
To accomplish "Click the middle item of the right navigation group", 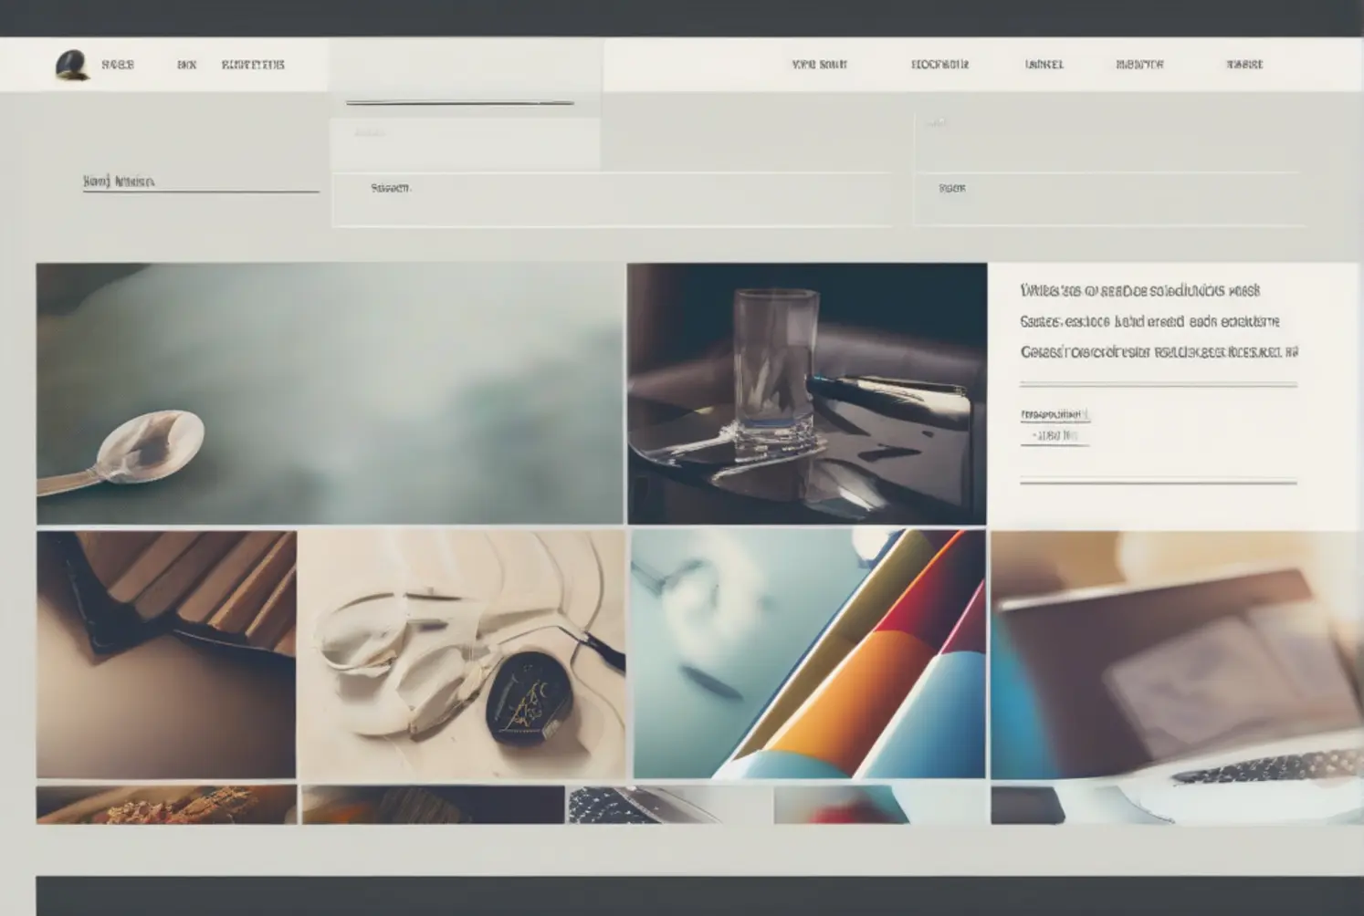I will [x=1044, y=65].
